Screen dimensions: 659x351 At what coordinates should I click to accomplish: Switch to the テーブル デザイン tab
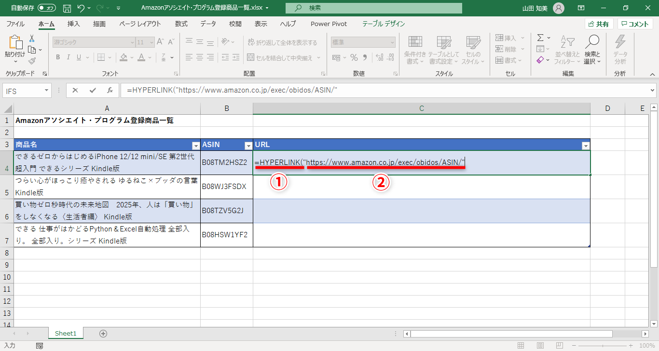click(x=384, y=24)
